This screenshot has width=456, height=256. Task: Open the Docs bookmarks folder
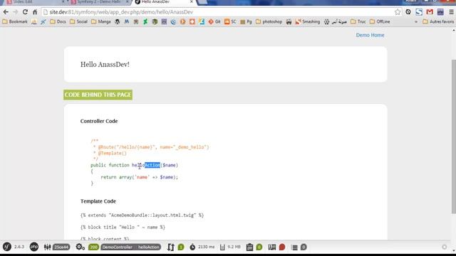(x=58, y=22)
